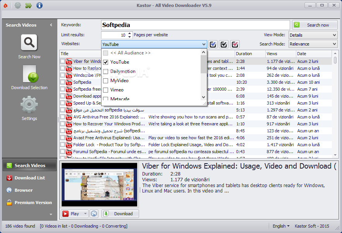The image size is (342, 233).
Task: Tick checkbox for Avast Free Antivirus row
Action: pos(63,138)
